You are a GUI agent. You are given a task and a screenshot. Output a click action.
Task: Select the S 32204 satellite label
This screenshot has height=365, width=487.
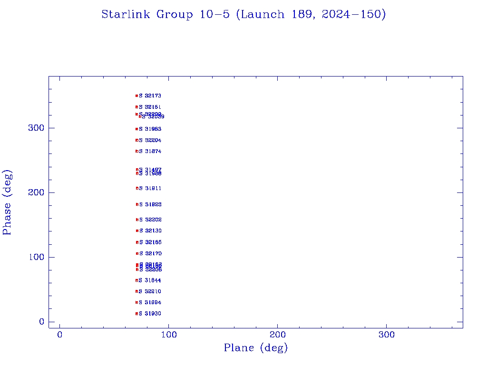pyautogui.click(x=150, y=140)
